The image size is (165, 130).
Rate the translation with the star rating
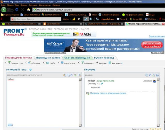tap(155, 129)
